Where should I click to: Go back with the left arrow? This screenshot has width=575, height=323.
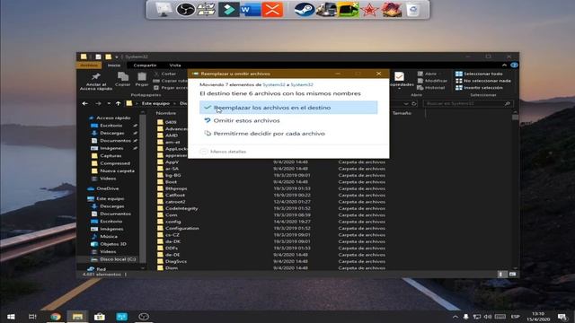[85, 104]
